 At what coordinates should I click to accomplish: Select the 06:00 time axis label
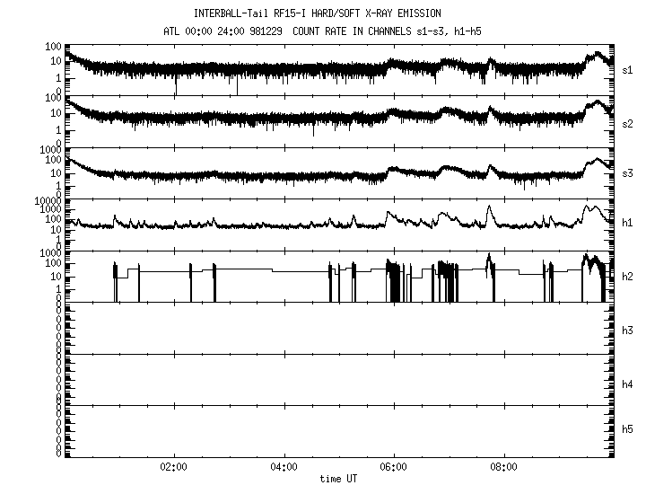pos(394,468)
